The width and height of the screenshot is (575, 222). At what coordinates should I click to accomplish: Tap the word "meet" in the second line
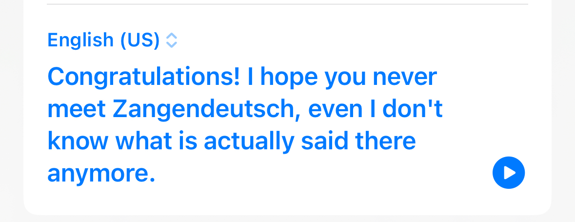click(x=77, y=109)
